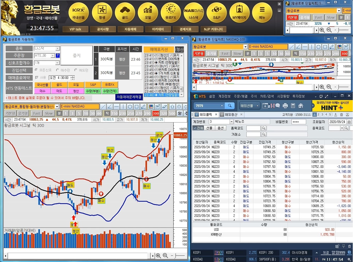
Task: Open 황금로봇 dropdown in NASDAQ-100 chart window
Action: tap(245, 47)
